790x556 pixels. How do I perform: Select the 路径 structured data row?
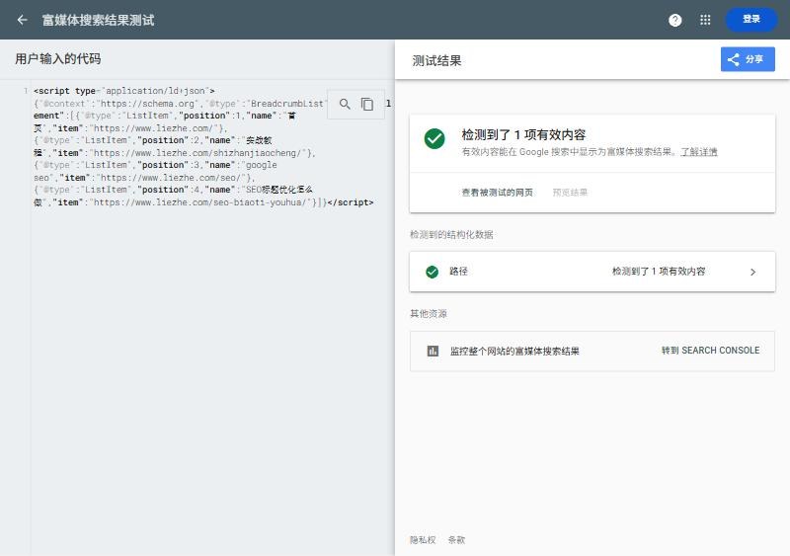pos(592,272)
